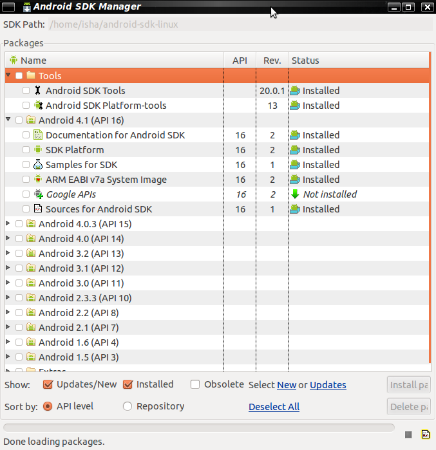Click the Android SDK Manager title bar icon

point(26,6)
